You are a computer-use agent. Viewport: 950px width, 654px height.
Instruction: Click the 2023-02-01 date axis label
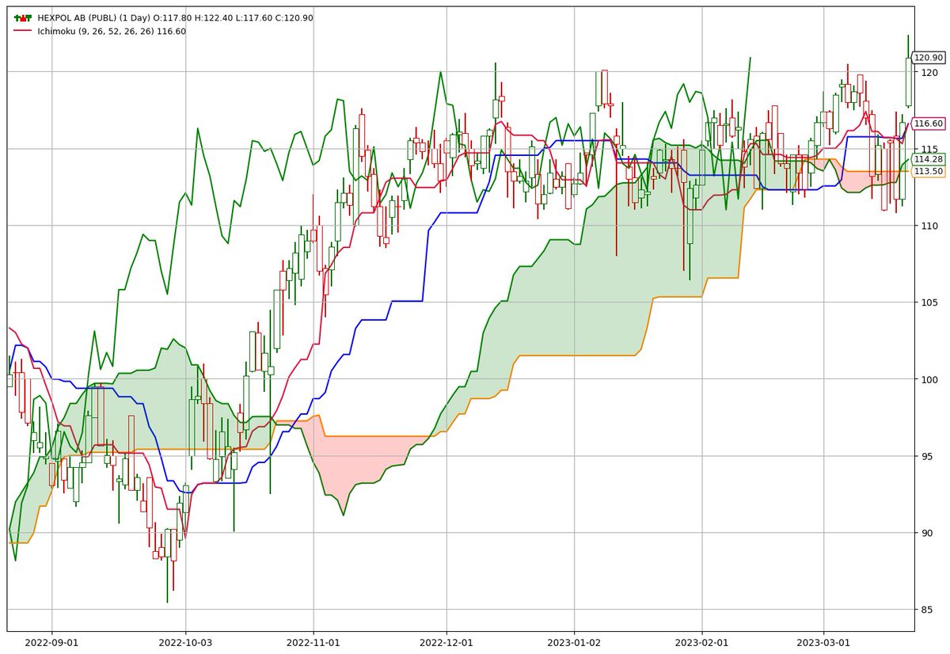tap(701, 643)
